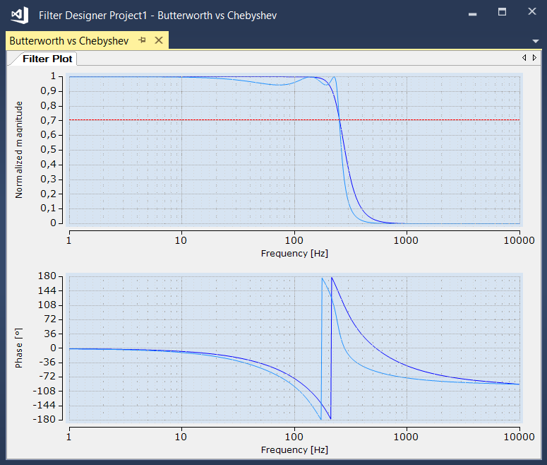Click the Visual Studio logo icon

click(x=20, y=16)
